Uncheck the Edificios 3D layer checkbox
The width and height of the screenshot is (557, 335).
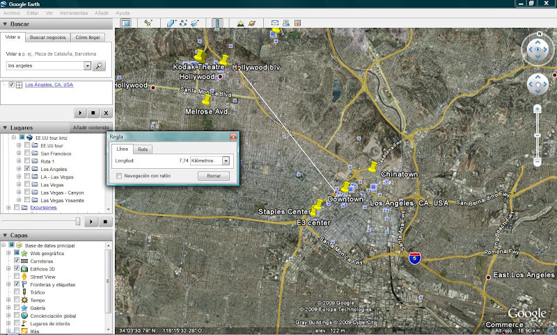click(17, 268)
